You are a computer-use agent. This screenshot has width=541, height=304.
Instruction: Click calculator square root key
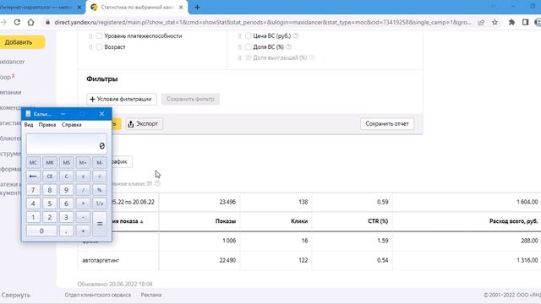(100, 176)
